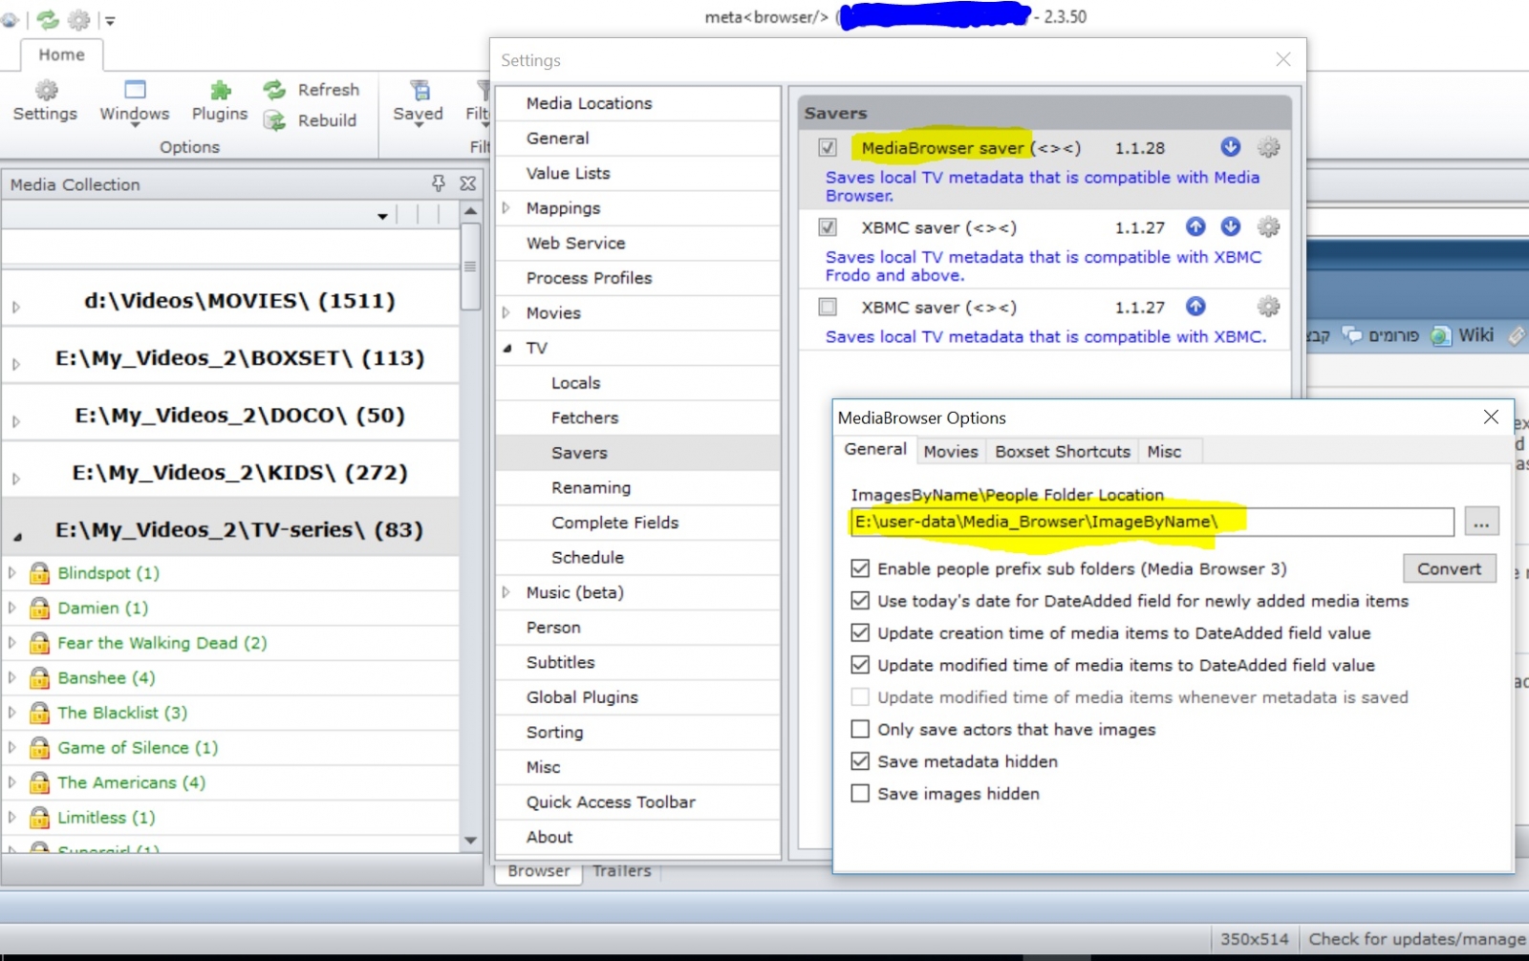The height and width of the screenshot is (961, 1529).
Task: Toggle Update modified time to DateAdded value
Action: pyautogui.click(x=860, y=665)
